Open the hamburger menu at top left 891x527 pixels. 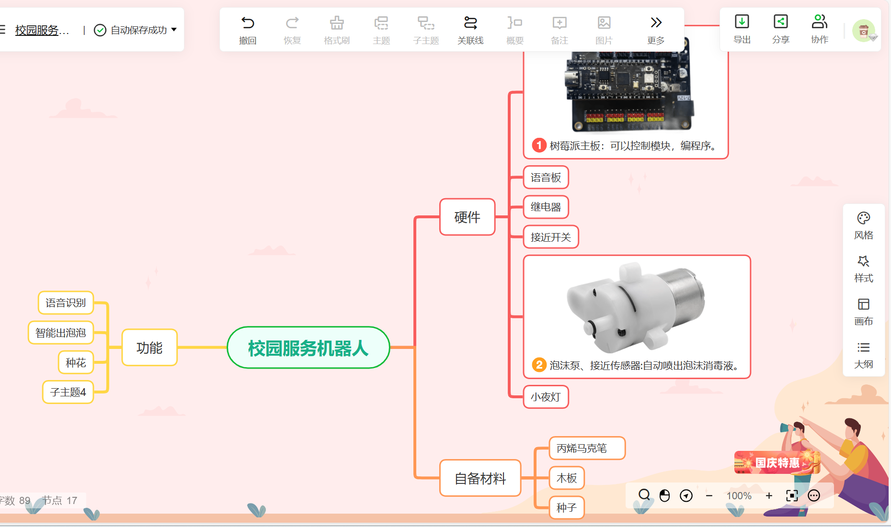(x=2, y=30)
